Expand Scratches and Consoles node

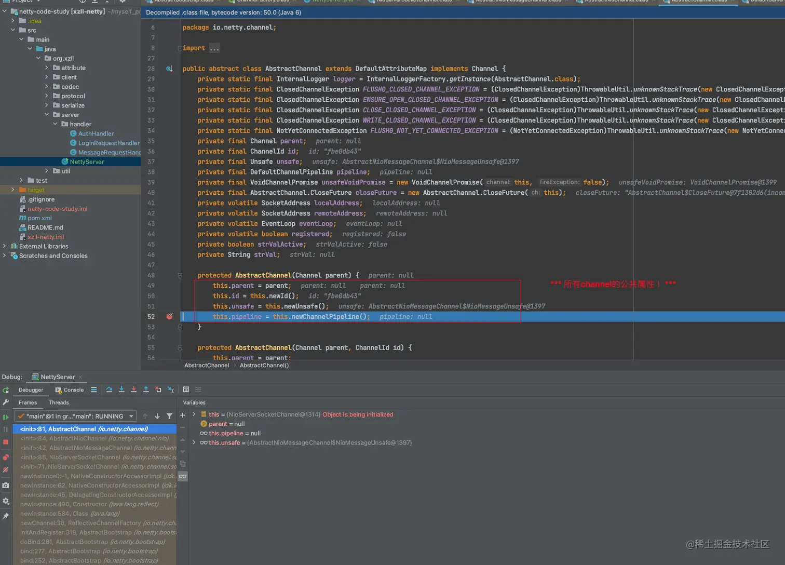point(5,255)
